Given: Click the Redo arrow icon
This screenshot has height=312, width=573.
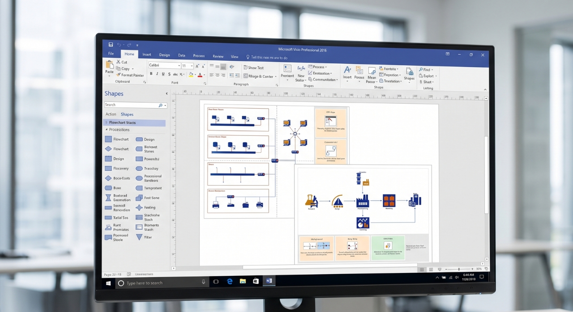Looking at the screenshot, I should click(x=129, y=45).
